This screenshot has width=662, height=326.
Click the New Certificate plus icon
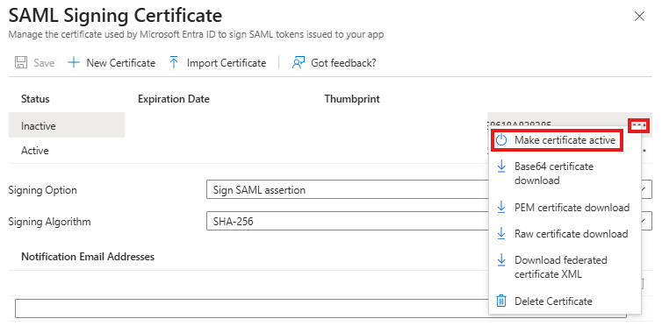74,63
